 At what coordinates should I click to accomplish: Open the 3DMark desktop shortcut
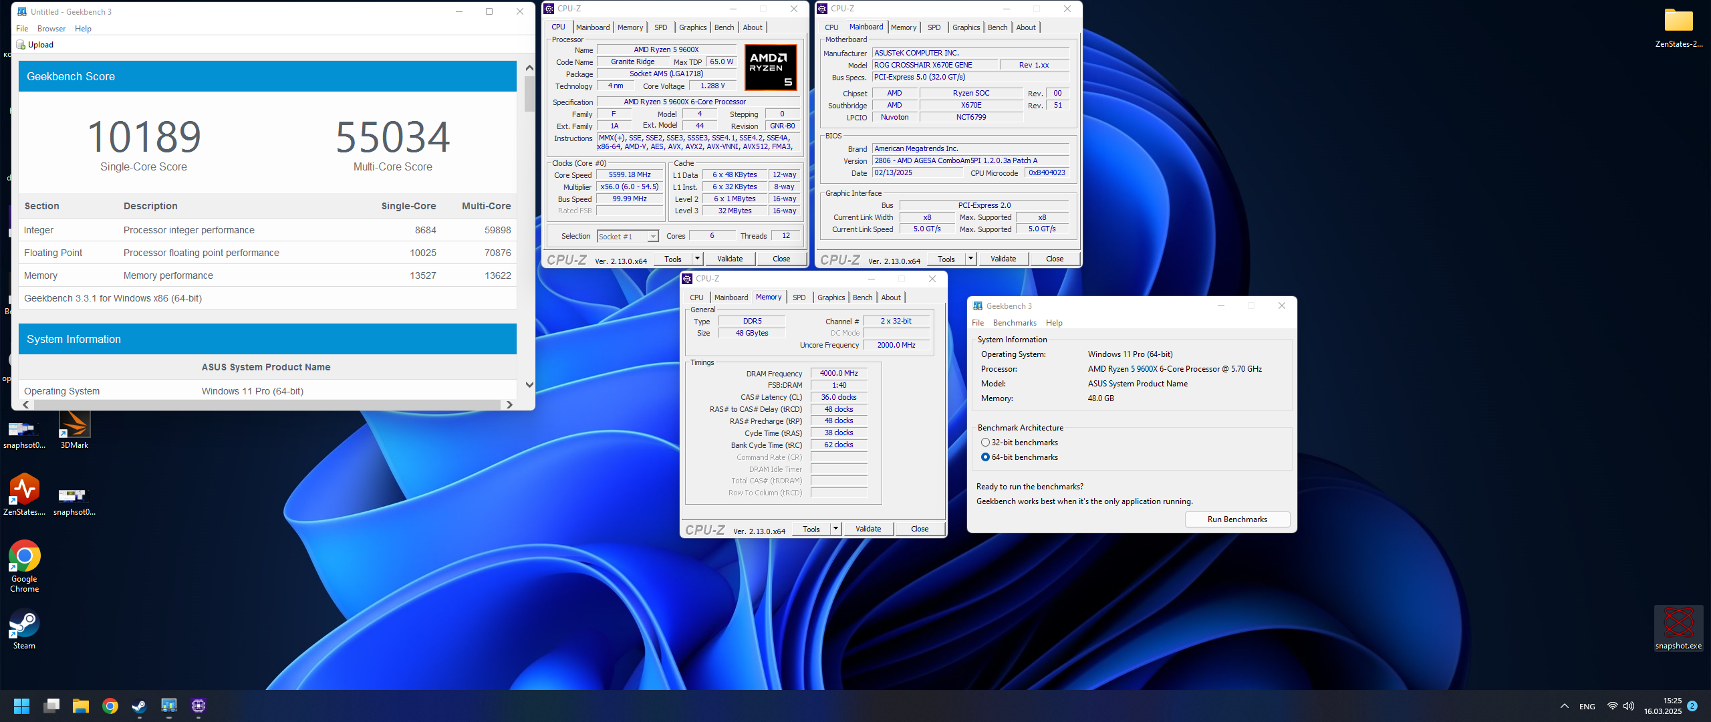(x=74, y=429)
